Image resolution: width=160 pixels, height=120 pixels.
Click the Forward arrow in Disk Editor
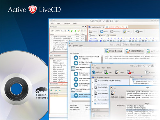(x=112, y=31)
